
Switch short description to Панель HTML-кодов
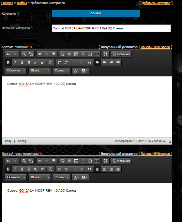pos(155,47)
